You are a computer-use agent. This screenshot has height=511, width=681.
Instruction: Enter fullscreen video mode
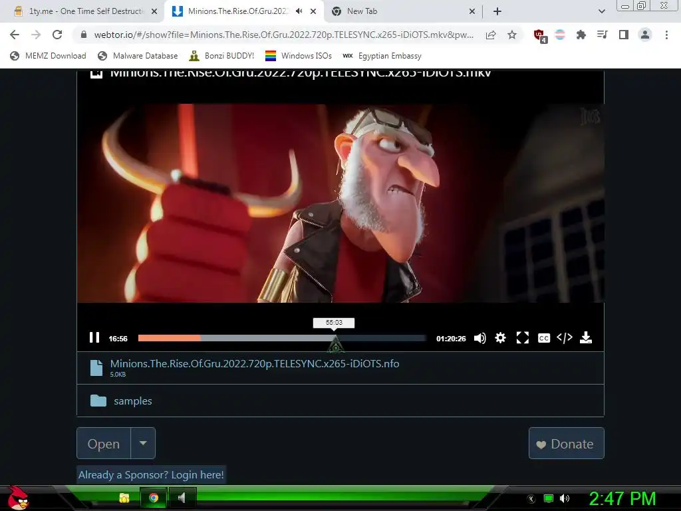pyautogui.click(x=523, y=337)
